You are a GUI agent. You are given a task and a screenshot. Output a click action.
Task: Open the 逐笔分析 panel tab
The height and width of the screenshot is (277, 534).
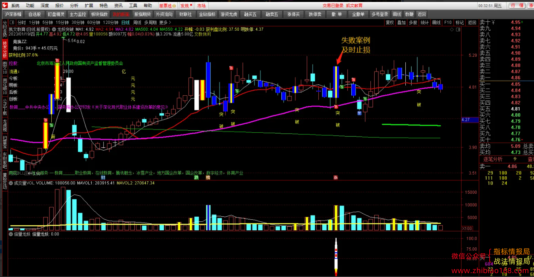pos(493,159)
